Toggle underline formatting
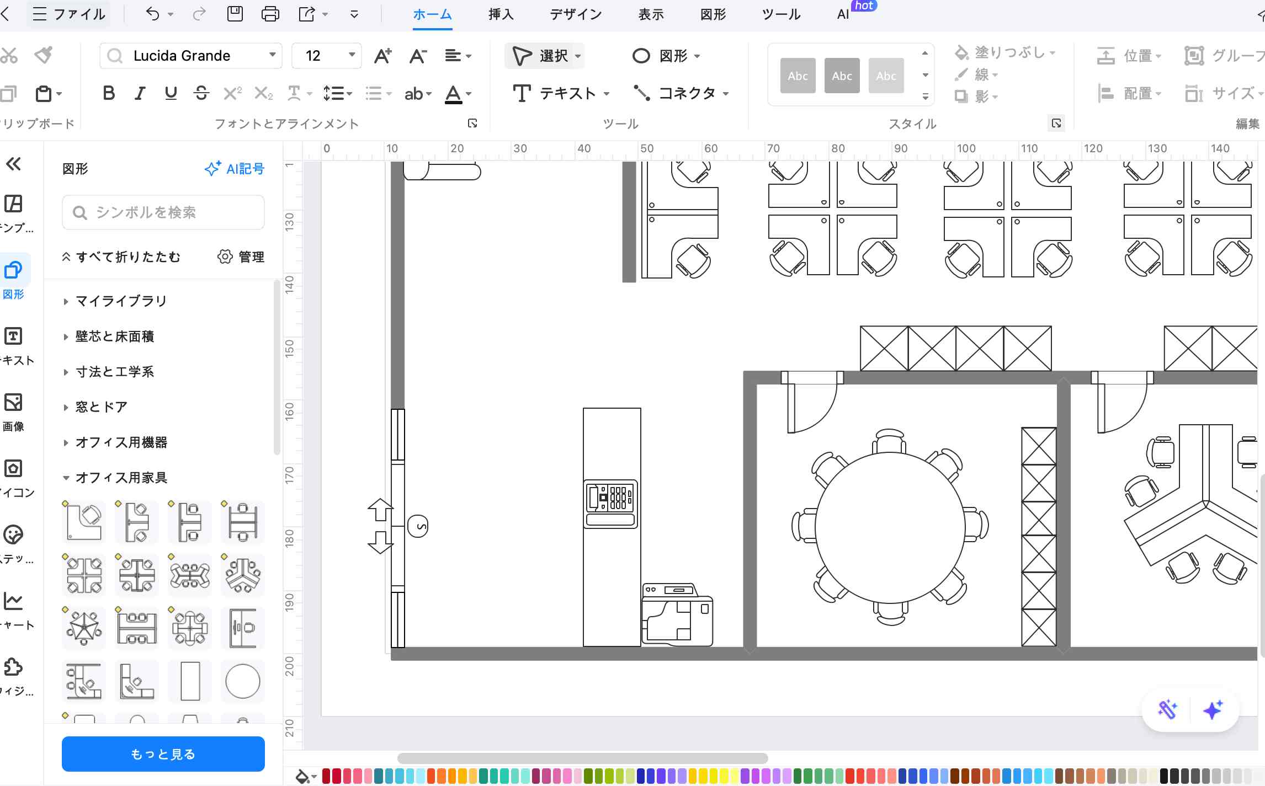This screenshot has height=786, width=1265. click(x=171, y=93)
